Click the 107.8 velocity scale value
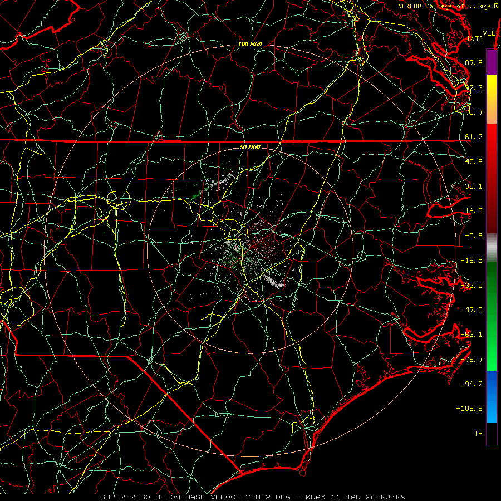 tap(472, 62)
